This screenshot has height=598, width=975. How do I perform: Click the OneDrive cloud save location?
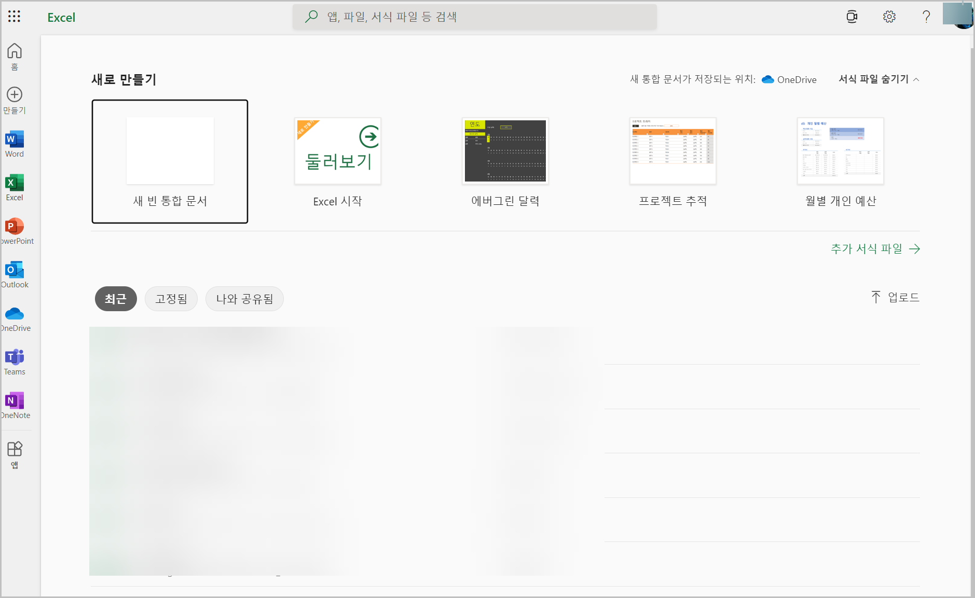coord(789,79)
